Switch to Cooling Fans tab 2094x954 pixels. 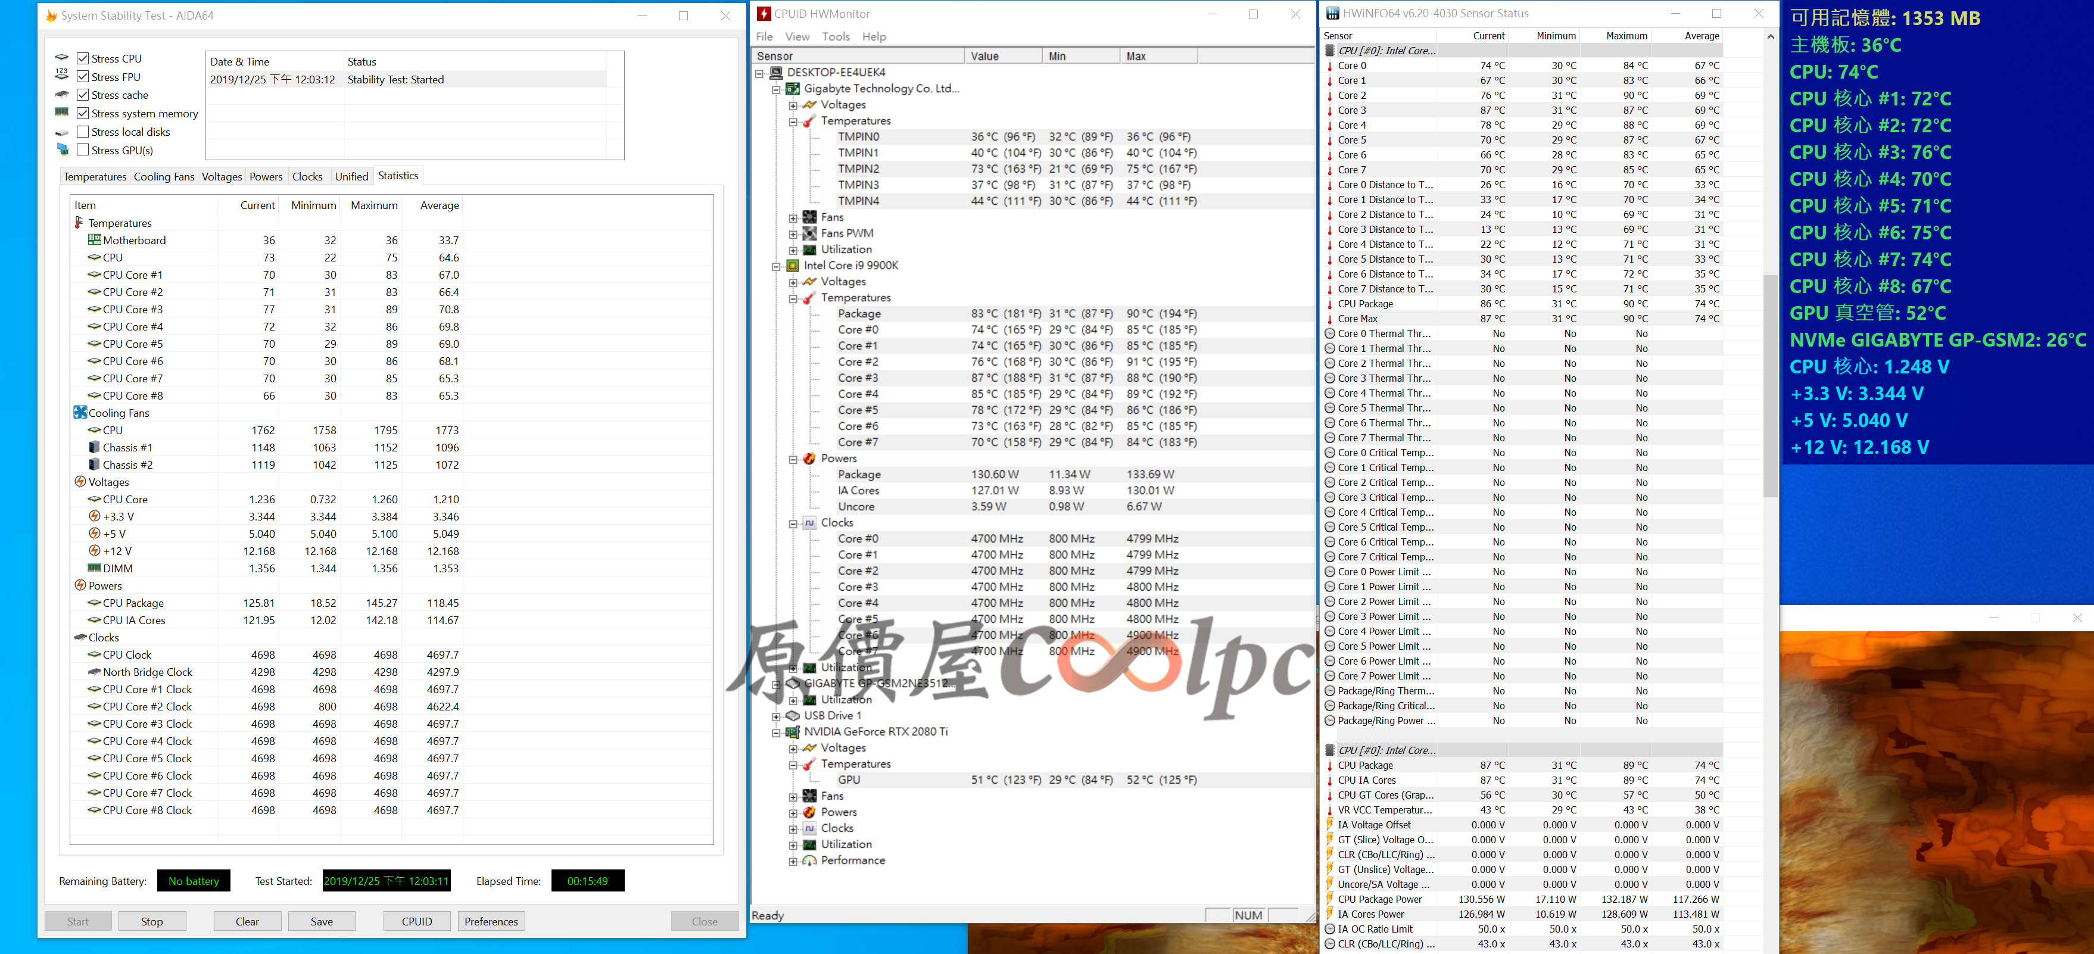[x=164, y=176]
